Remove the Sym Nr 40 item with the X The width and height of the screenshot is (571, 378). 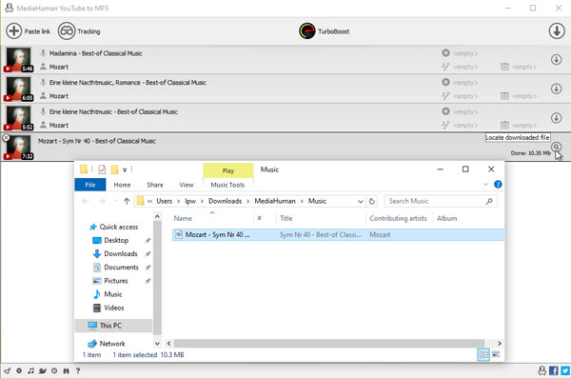[x=6, y=138]
